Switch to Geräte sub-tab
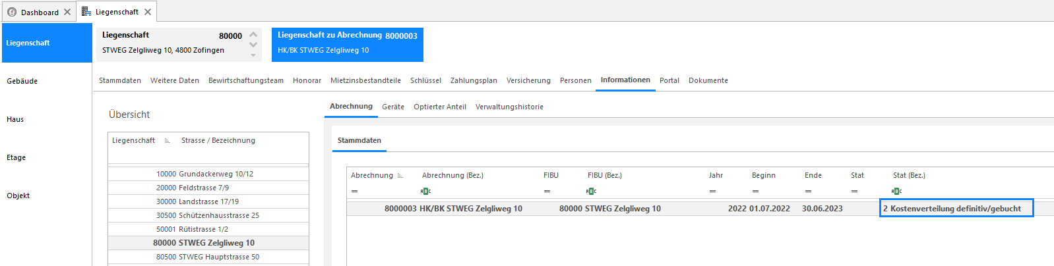 [393, 107]
